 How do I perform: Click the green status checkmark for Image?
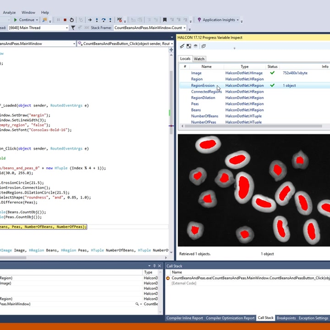[272, 73]
